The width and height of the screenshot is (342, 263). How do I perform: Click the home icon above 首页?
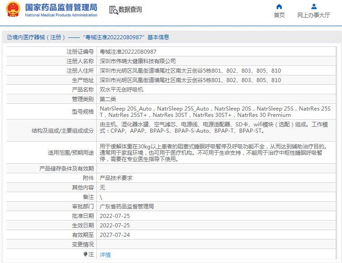click(x=279, y=6)
